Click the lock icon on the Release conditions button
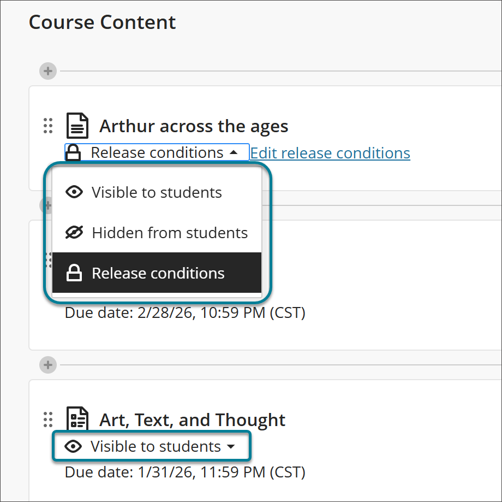502x502 pixels. click(x=74, y=152)
